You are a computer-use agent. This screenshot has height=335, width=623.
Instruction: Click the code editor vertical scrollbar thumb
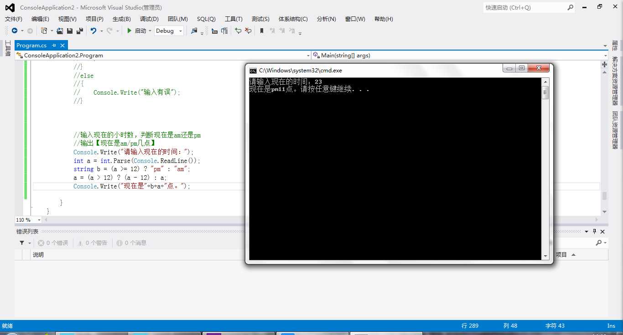click(x=604, y=196)
